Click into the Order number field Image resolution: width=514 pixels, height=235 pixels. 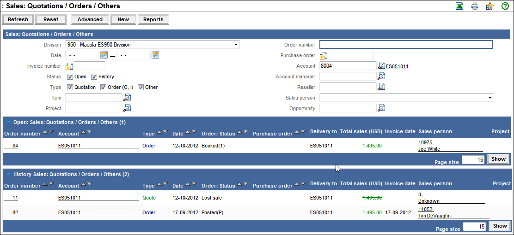(x=405, y=45)
